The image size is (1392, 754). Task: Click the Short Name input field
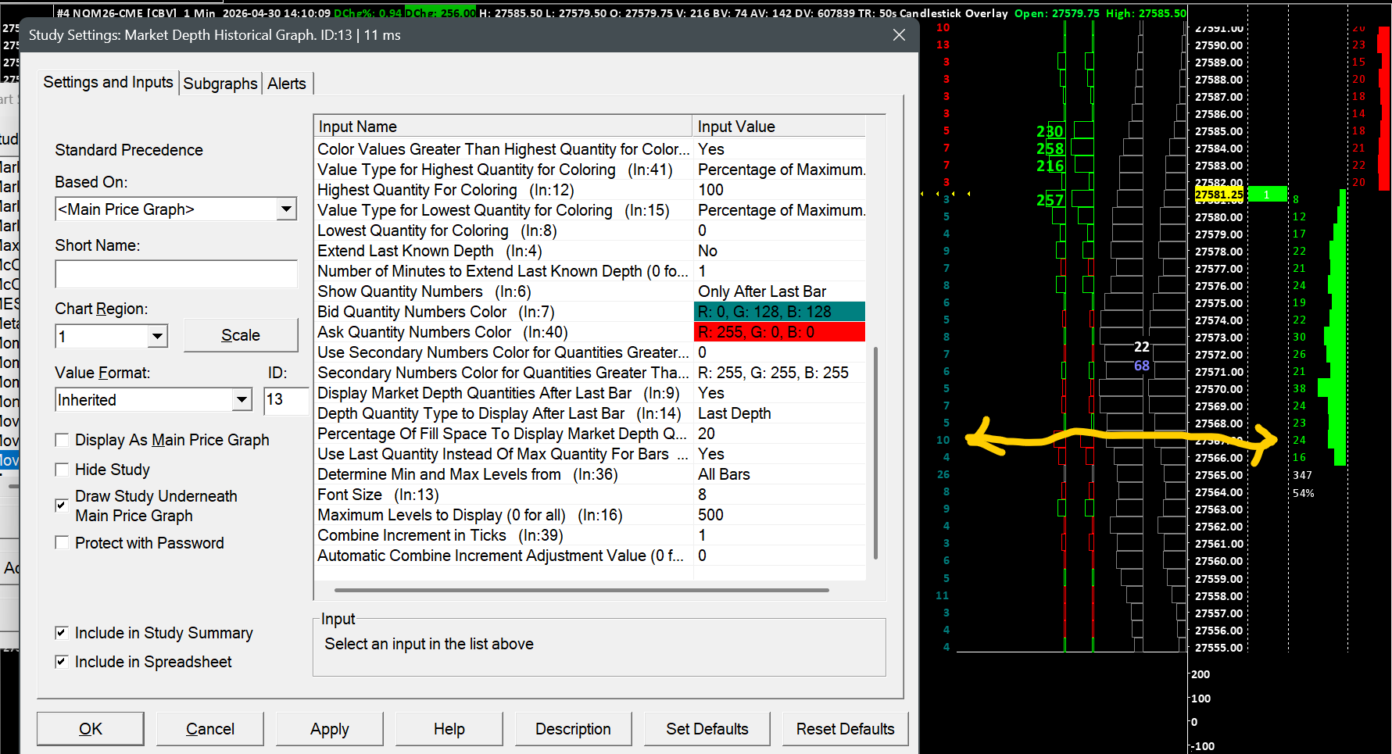177,273
